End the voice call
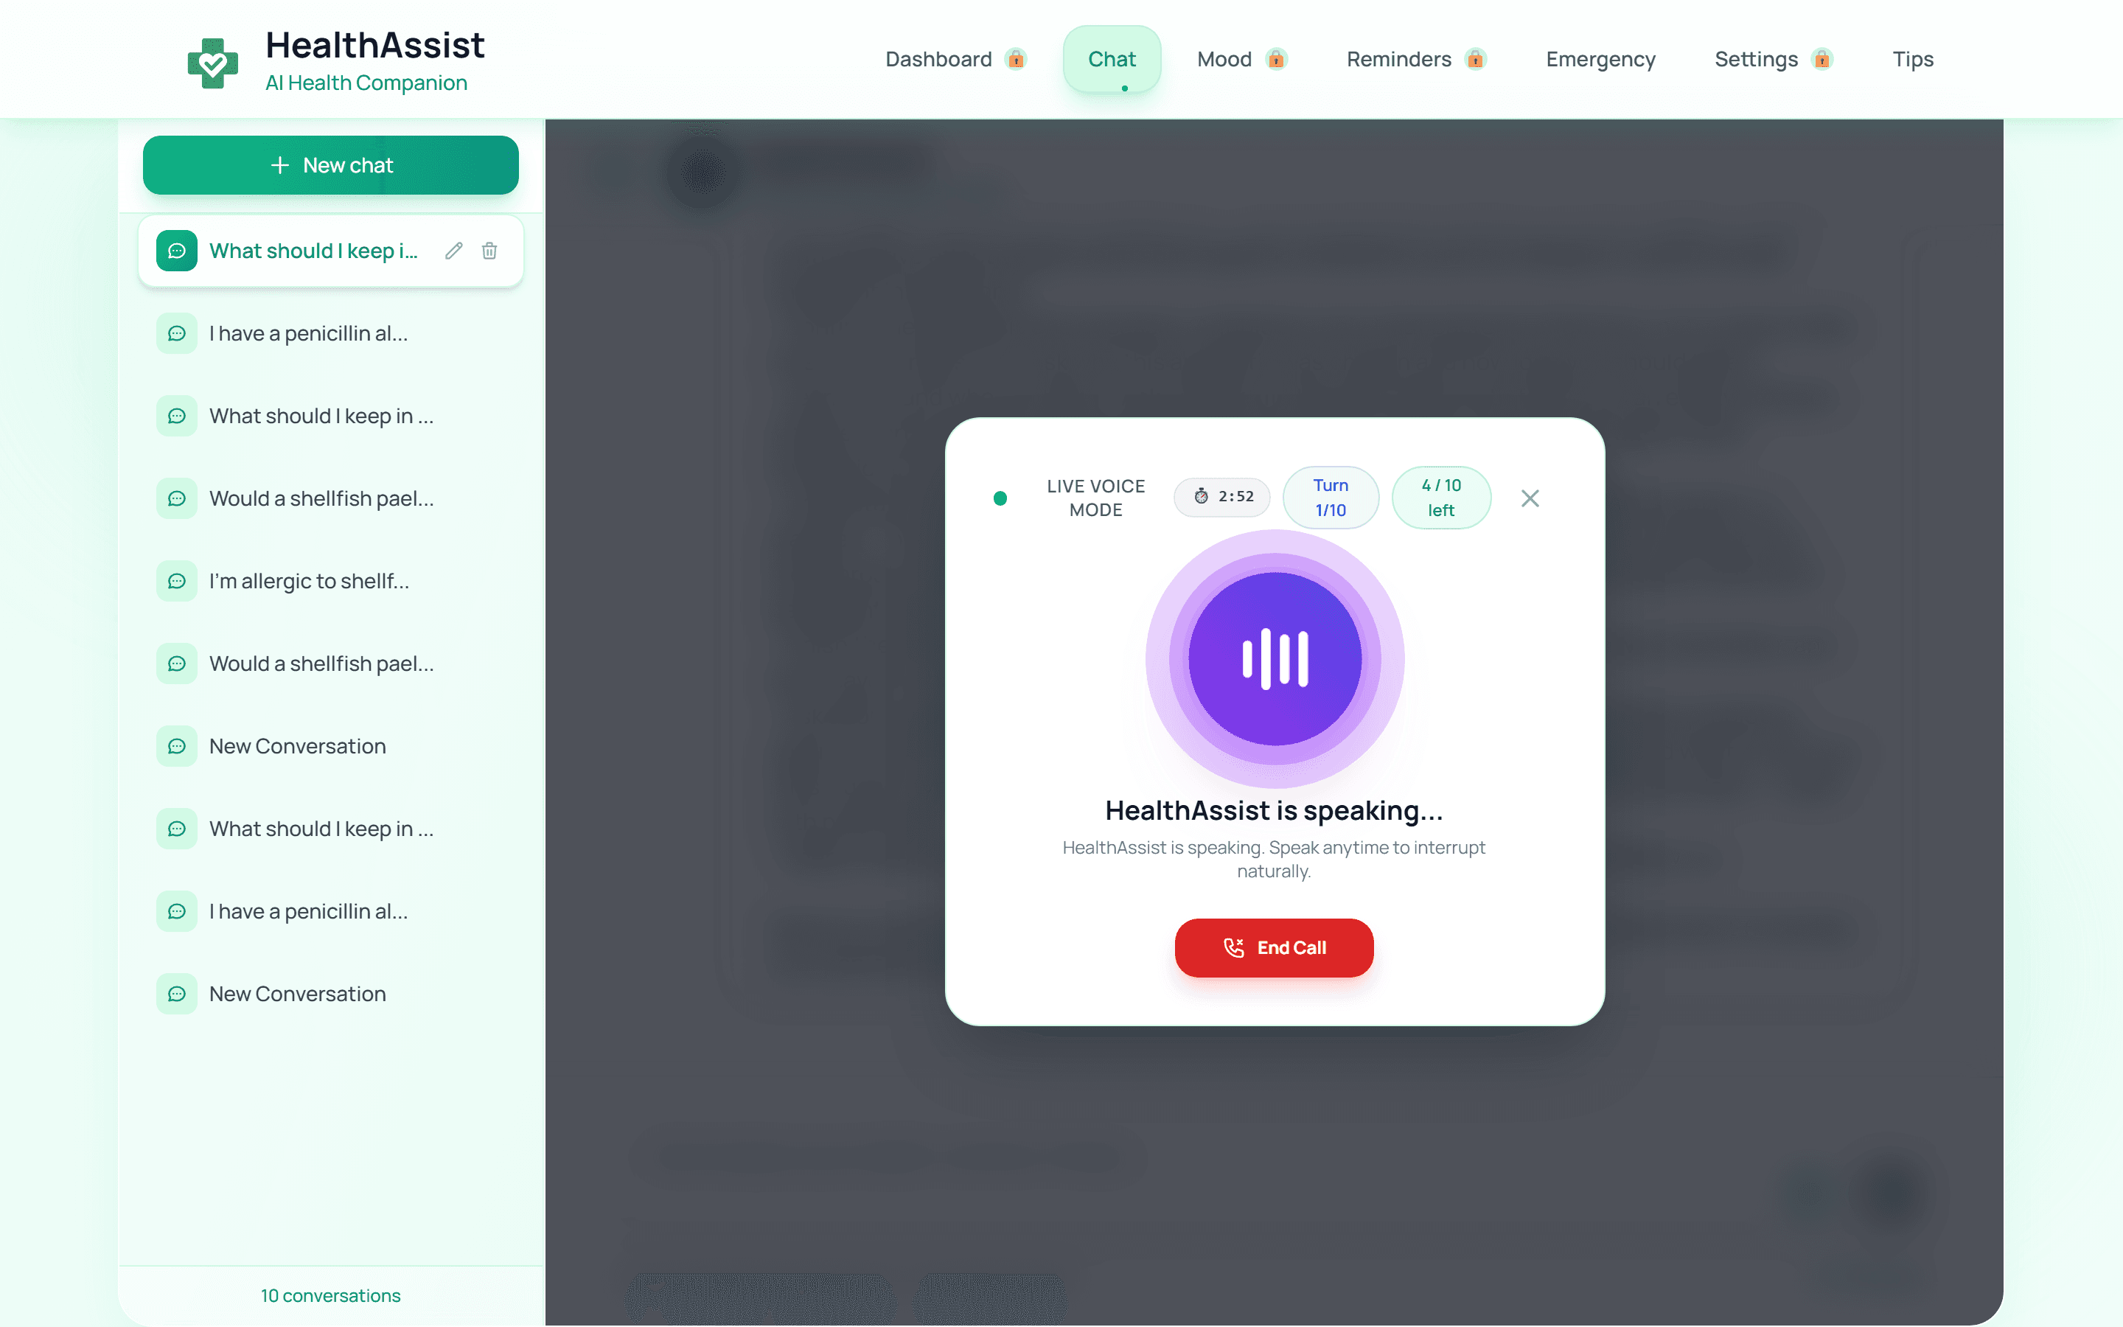The width and height of the screenshot is (2123, 1327). click(1274, 948)
